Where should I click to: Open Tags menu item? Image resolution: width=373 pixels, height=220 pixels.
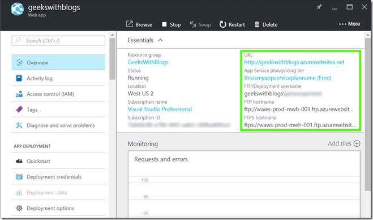[58, 109]
